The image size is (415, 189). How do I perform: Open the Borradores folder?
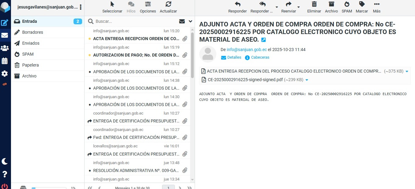coord(33,32)
